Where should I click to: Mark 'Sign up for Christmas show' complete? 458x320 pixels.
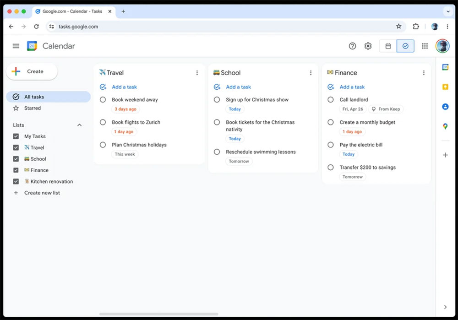(217, 99)
